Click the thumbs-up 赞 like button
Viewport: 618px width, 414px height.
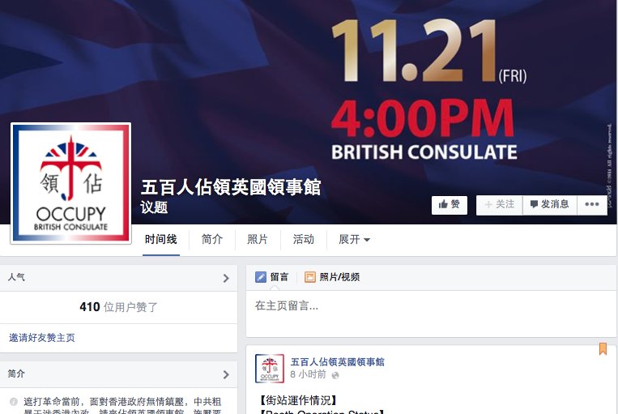point(450,205)
